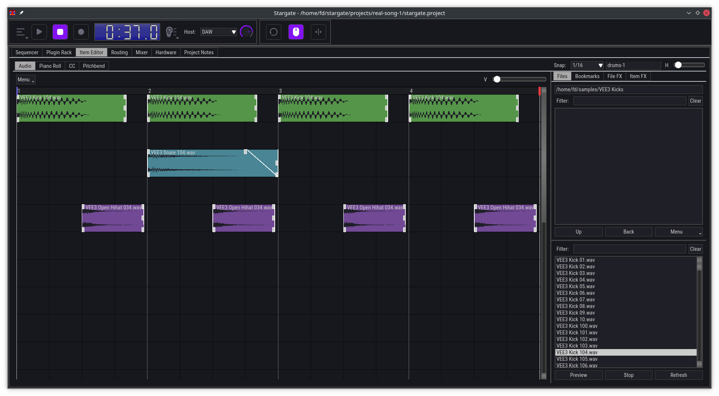Click the drums-1 item name field
719x396 pixels.
(x=633, y=65)
